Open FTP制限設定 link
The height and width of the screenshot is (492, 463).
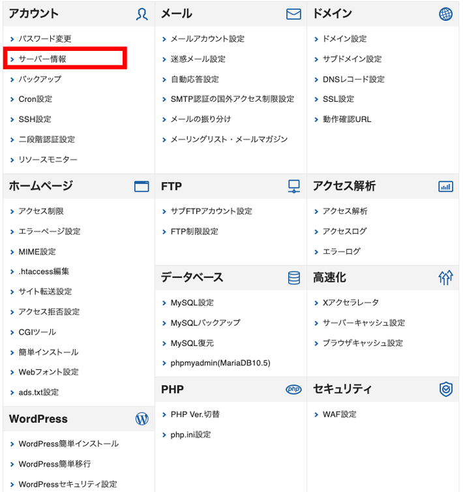coord(194,232)
